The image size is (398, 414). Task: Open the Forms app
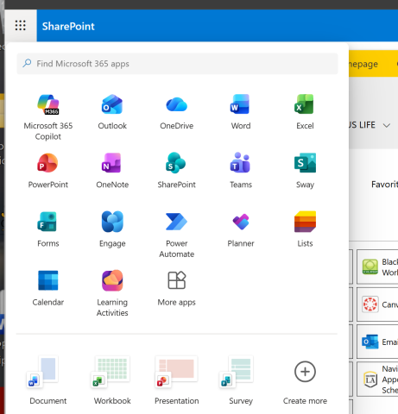tap(48, 229)
